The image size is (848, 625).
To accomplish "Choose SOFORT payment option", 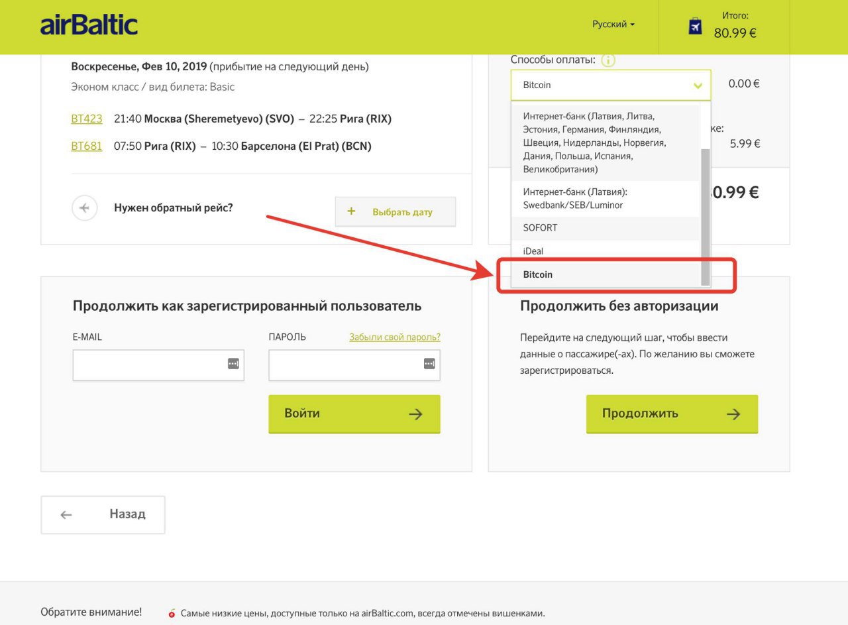I will click(x=605, y=227).
